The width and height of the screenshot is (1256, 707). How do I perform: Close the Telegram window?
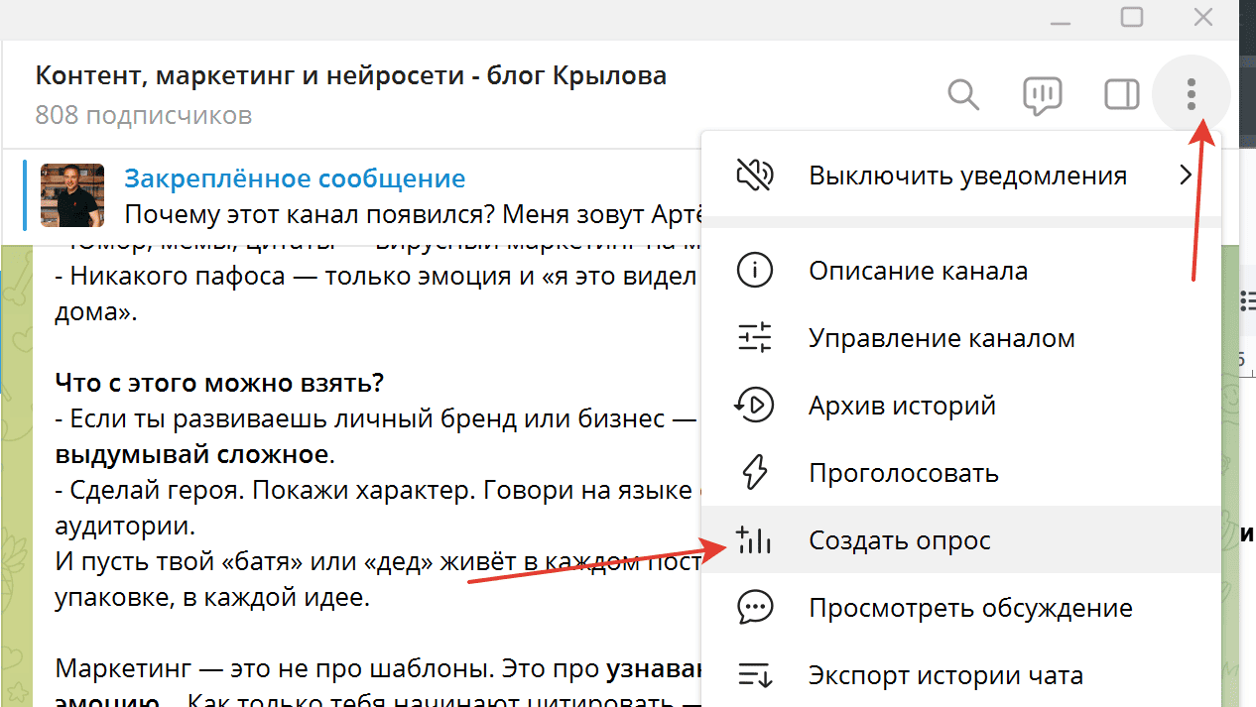1203,17
